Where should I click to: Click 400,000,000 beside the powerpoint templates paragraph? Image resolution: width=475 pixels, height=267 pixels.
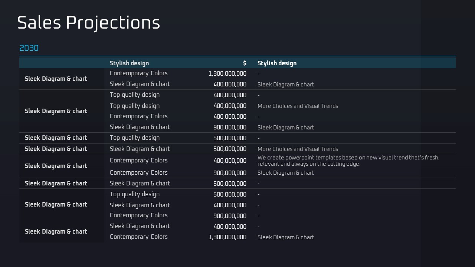[x=230, y=161]
